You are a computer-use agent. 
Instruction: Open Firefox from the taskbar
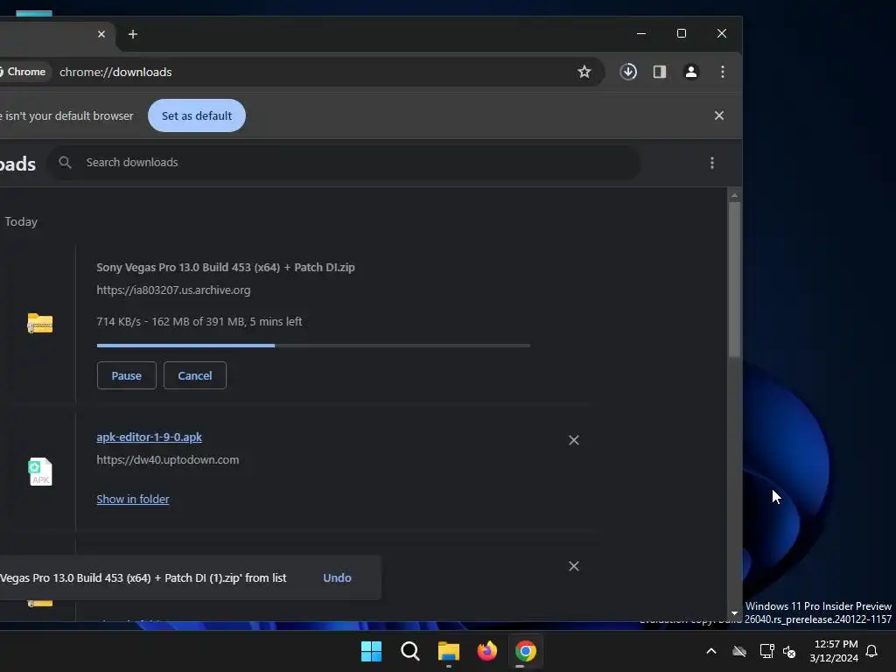point(487,651)
